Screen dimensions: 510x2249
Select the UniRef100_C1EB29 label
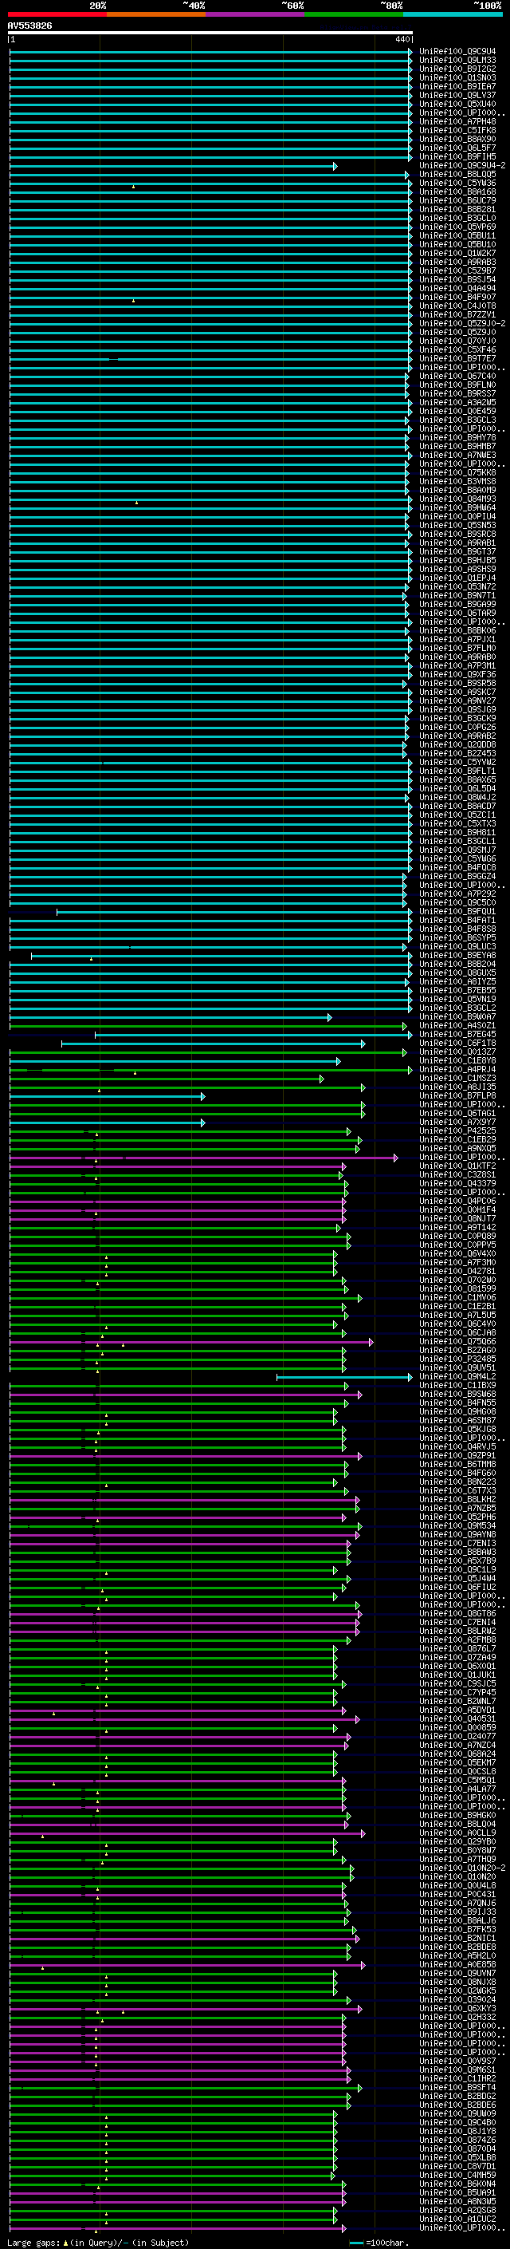[x=457, y=1139]
